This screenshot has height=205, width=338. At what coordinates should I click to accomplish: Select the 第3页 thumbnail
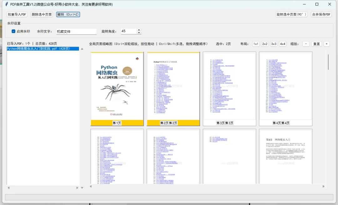[x=229, y=89]
